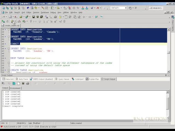This screenshot has width=175, height=131.
Task: Collapse the primary key constraint comment block
Action: pyautogui.click(x=9, y=63)
